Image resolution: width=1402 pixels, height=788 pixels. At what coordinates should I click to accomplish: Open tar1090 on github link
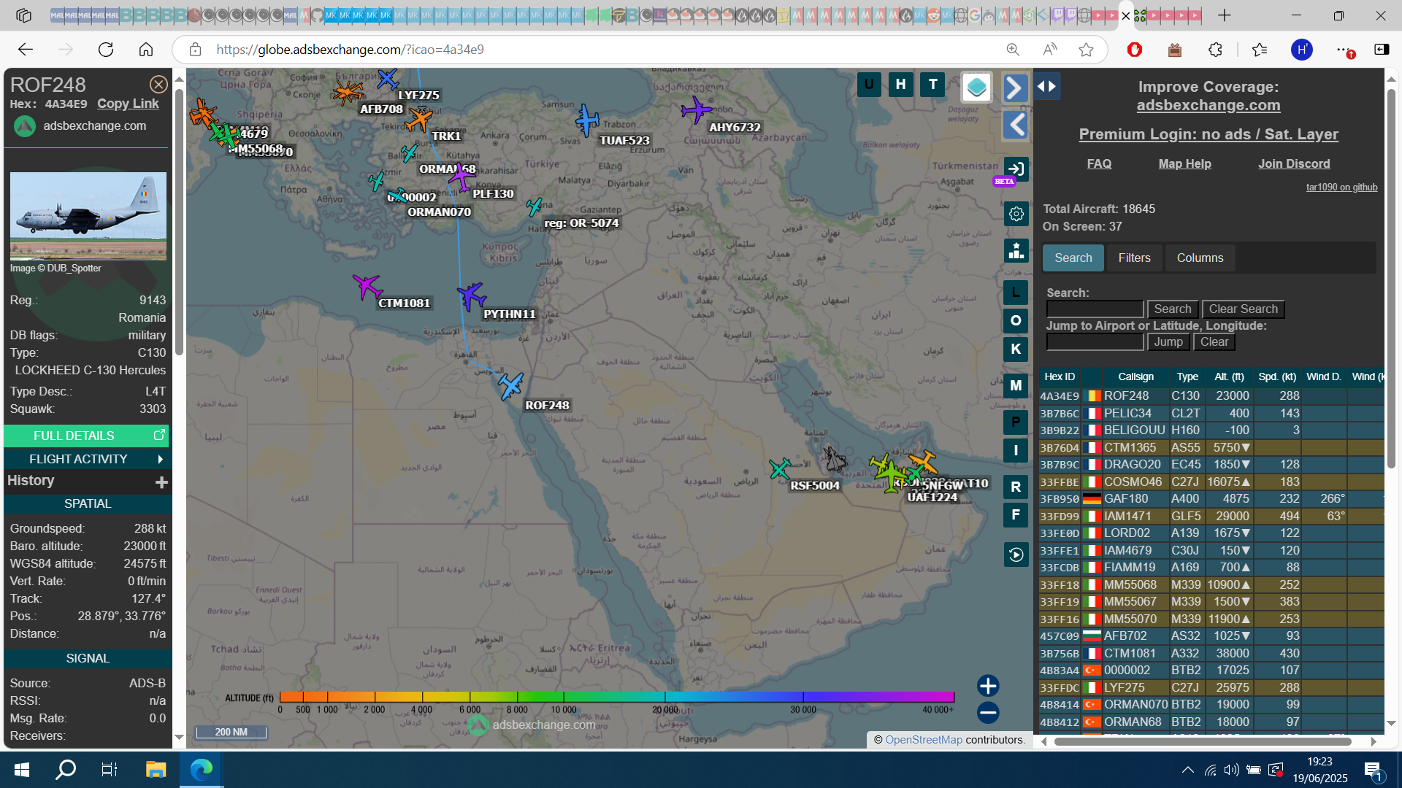point(1341,188)
